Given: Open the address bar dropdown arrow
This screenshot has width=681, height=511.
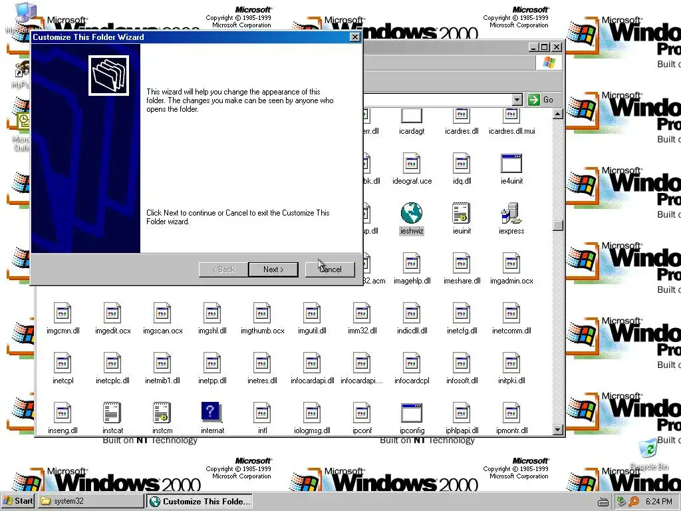Looking at the screenshot, I should [x=517, y=100].
